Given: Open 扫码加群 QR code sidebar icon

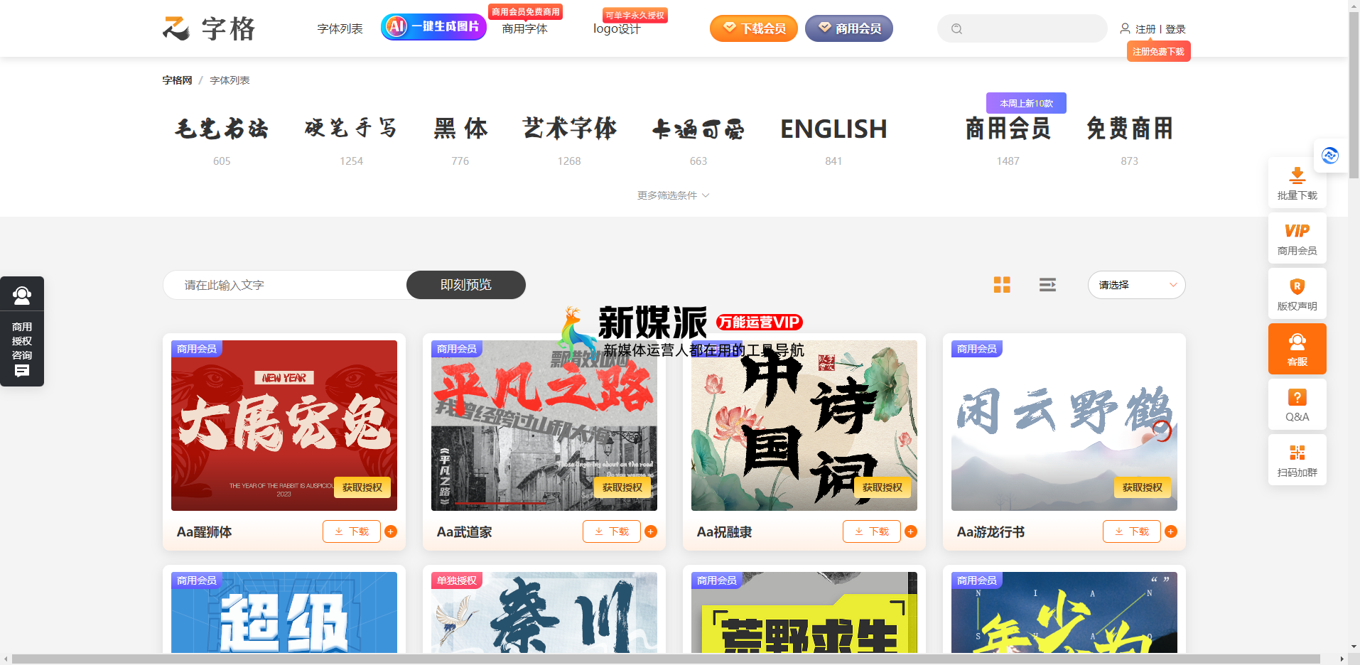Looking at the screenshot, I should tap(1297, 460).
